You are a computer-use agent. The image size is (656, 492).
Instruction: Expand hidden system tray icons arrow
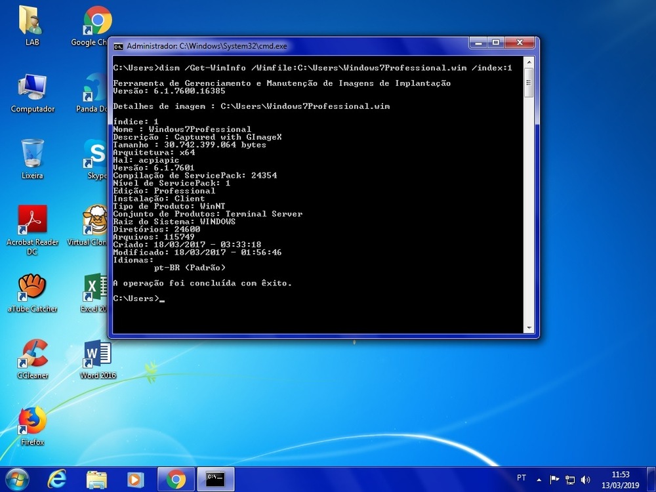tap(539, 479)
